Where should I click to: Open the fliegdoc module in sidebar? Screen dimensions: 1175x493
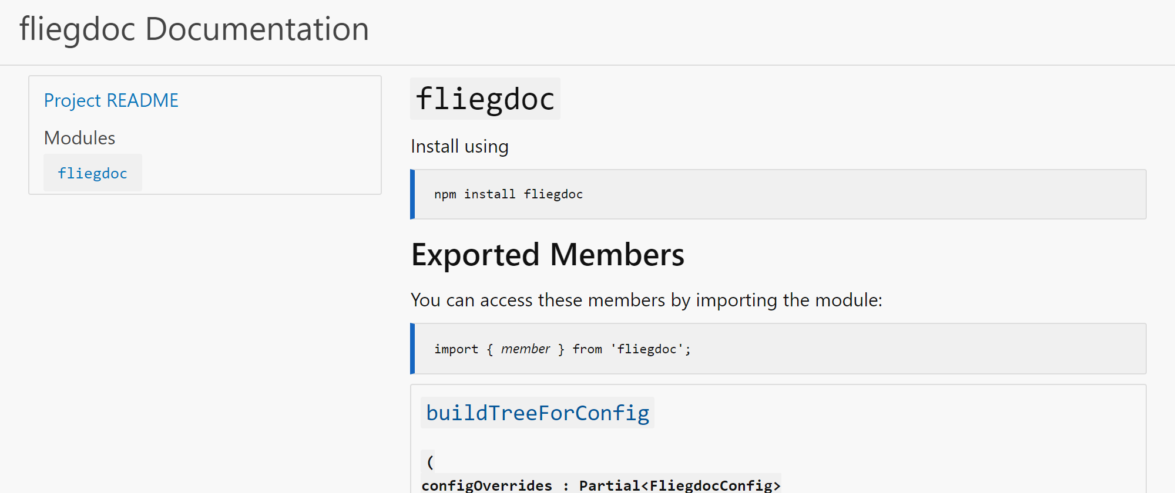click(92, 173)
